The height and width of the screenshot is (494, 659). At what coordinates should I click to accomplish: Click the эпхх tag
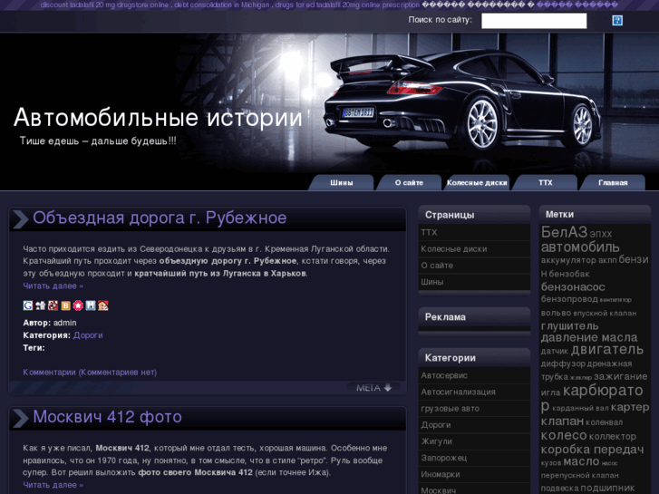click(x=601, y=234)
